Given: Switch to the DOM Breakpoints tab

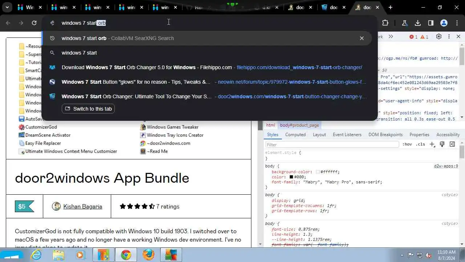Looking at the screenshot, I should (x=385, y=135).
